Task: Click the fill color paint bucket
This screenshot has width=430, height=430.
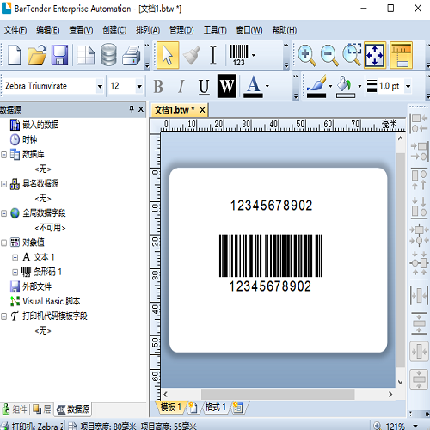Action: pyautogui.click(x=346, y=86)
